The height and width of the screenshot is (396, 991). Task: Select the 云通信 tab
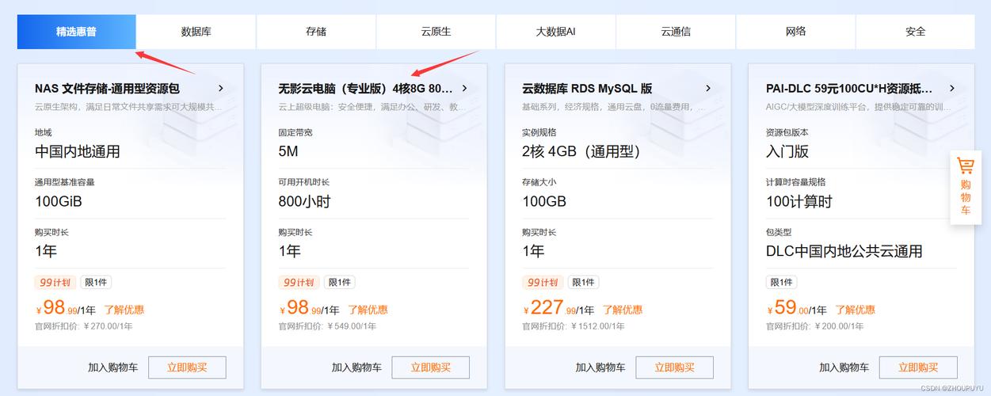click(x=676, y=32)
